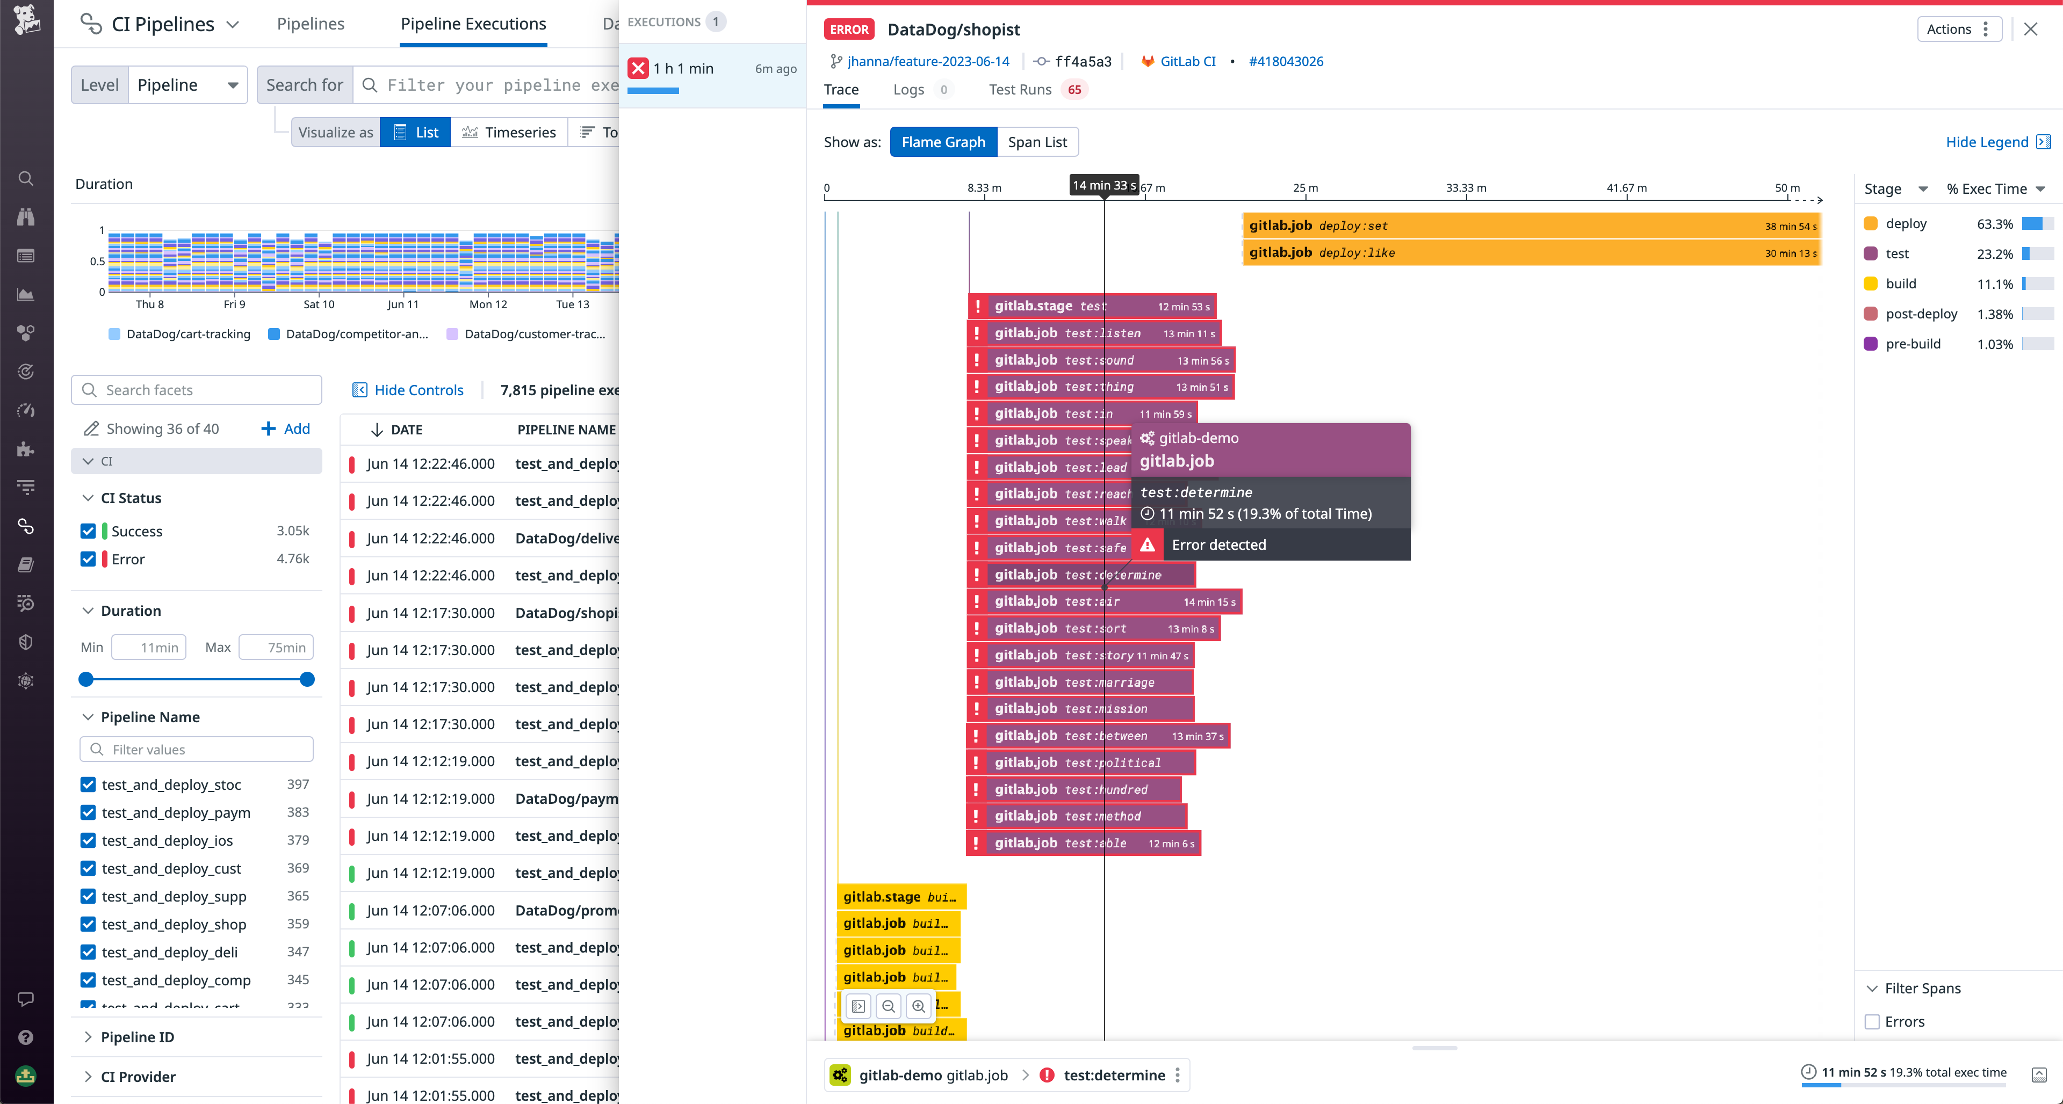
Task: Uncheck the Success CI Status filter
Action: pos(88,531)
